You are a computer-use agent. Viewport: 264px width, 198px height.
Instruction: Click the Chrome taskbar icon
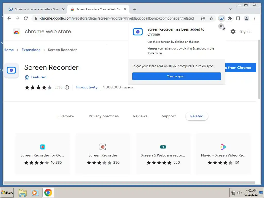click(x=48, y=193)
